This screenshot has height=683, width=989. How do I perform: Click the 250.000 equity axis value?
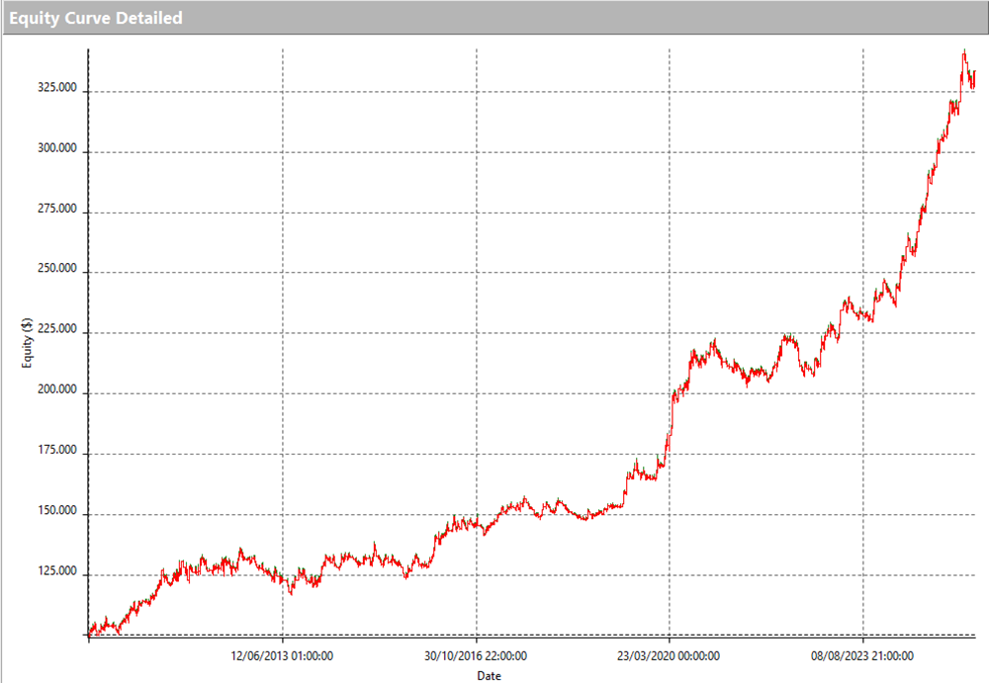[55, 273]
